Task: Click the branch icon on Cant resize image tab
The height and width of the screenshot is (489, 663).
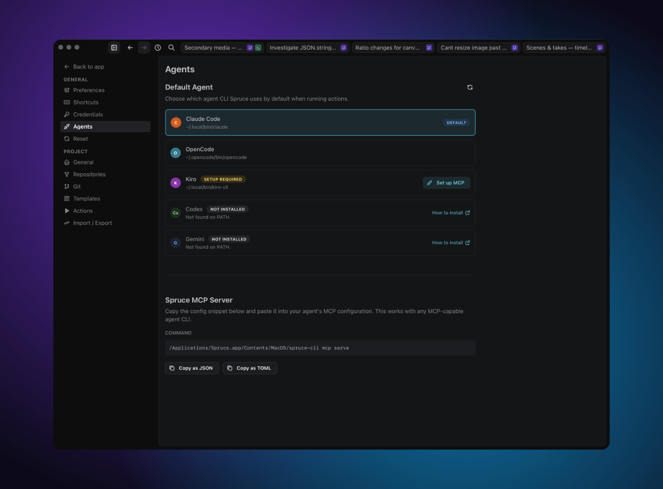Action: click(514, 48)
